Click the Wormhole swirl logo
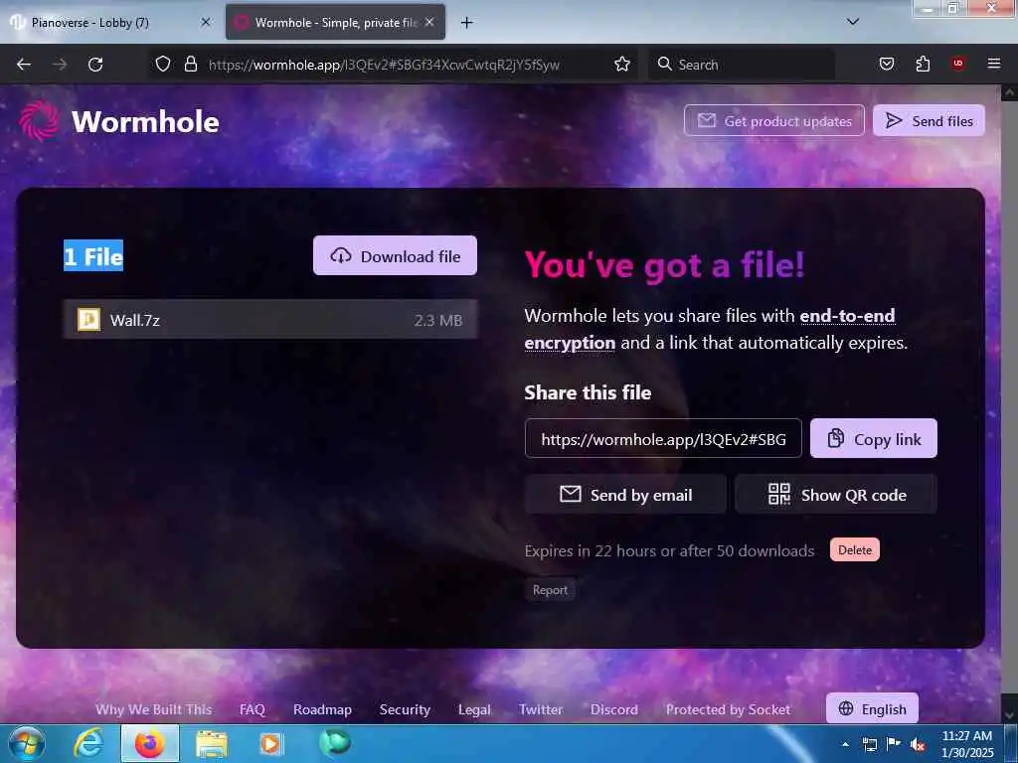 tap(39, 120)
